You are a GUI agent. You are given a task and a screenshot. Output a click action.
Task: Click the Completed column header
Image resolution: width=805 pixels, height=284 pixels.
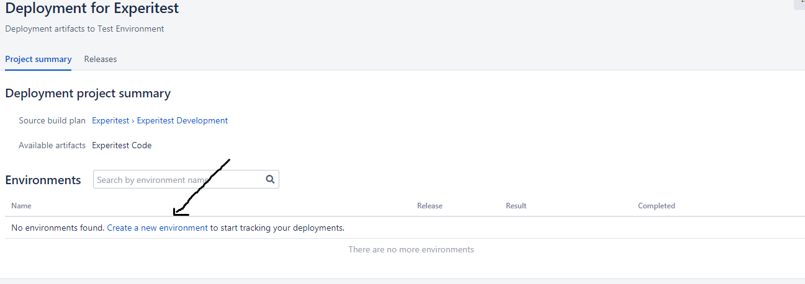(657, 206)
